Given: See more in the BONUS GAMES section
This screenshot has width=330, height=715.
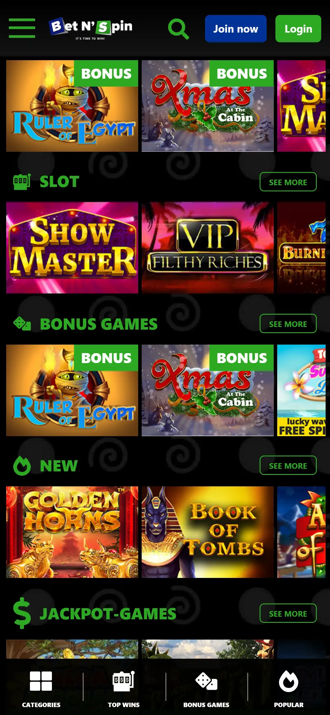Looking at the screenshot, I should click(x=288, y=323).
